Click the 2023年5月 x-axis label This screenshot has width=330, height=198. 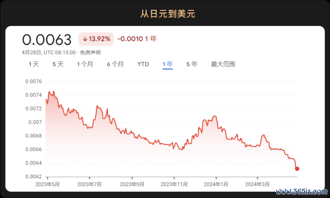point(48,184)
